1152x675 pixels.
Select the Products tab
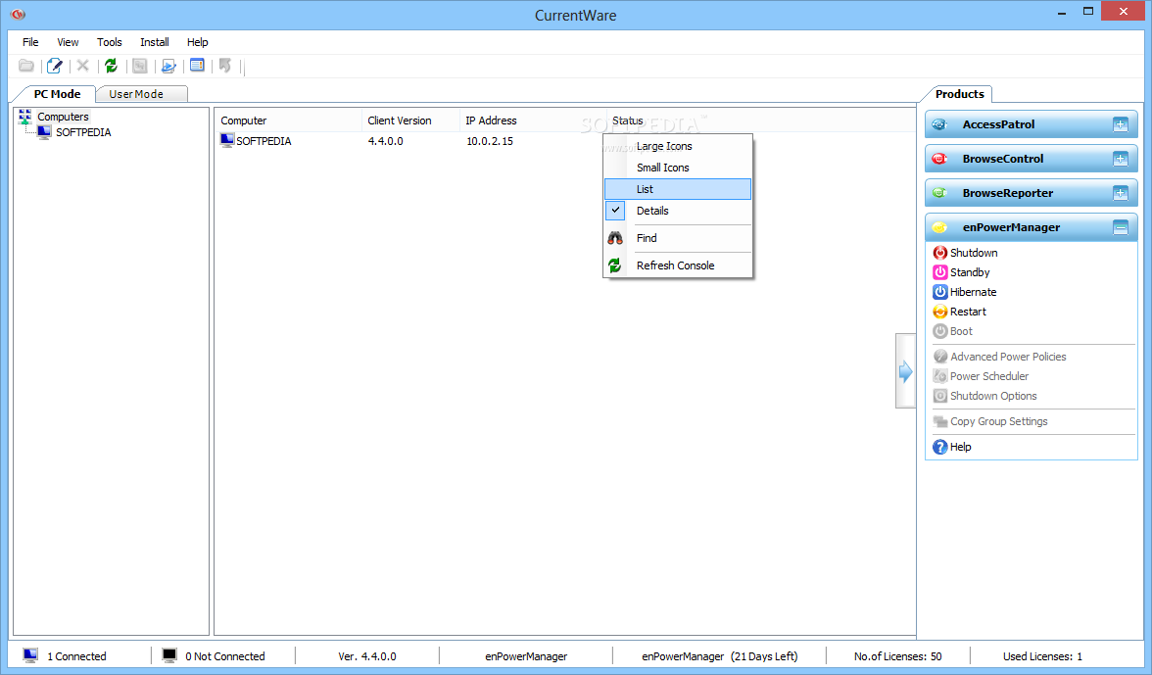coord(960,94)
